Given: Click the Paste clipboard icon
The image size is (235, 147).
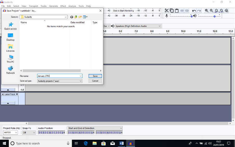Looking at the screenshot, I should pos(177,10).
